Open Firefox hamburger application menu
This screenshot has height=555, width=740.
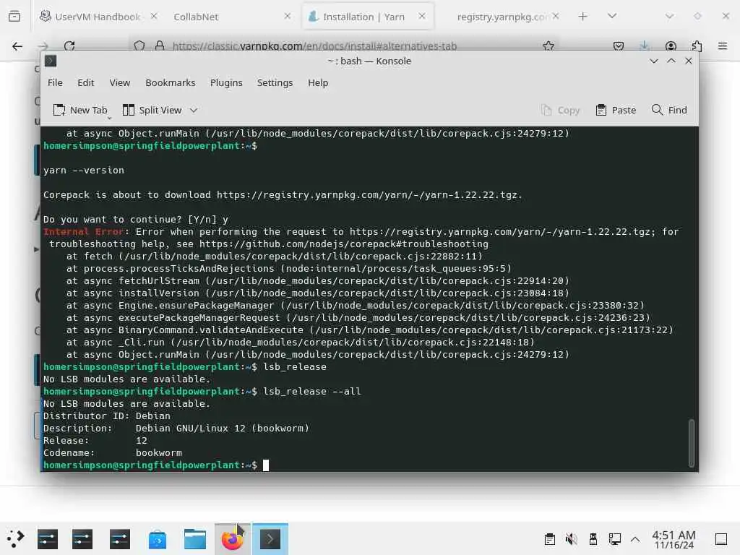tap(723, 46)
